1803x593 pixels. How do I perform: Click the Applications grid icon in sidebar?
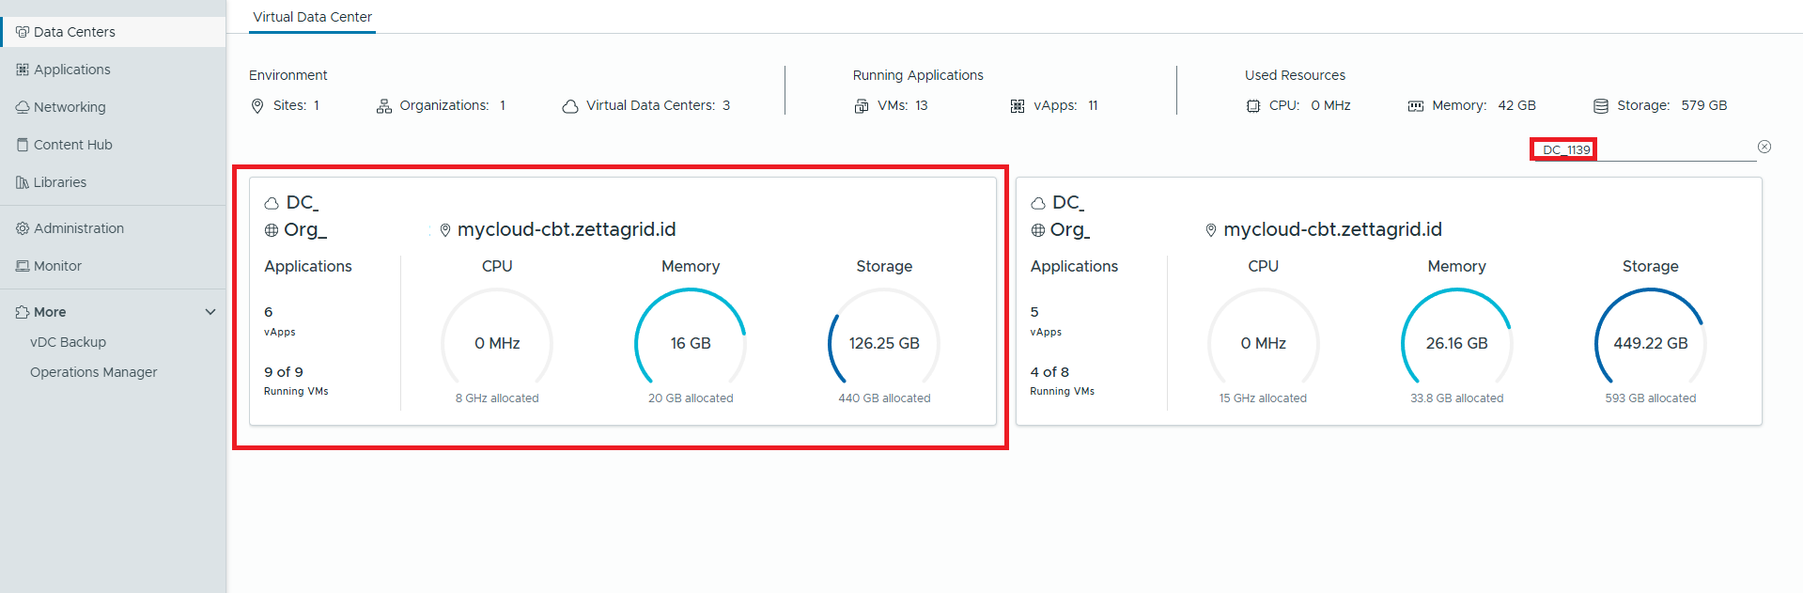click(x=23, y=70)
